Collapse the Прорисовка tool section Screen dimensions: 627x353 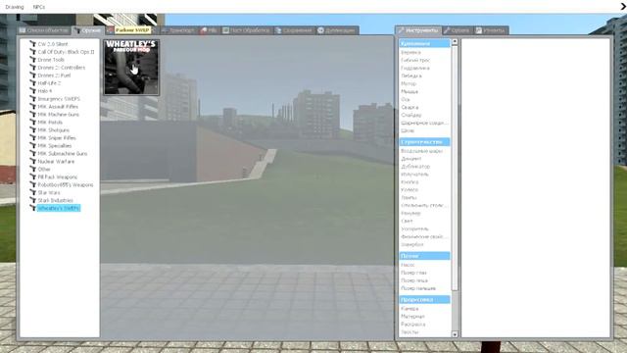[x=424, y=299]
